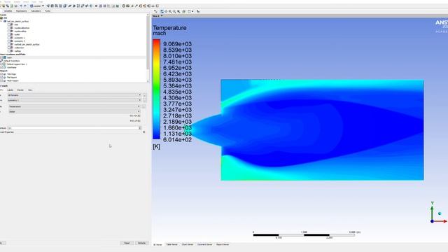
Task: Activate the viewer Pan tool
Action: click(166, 11)
